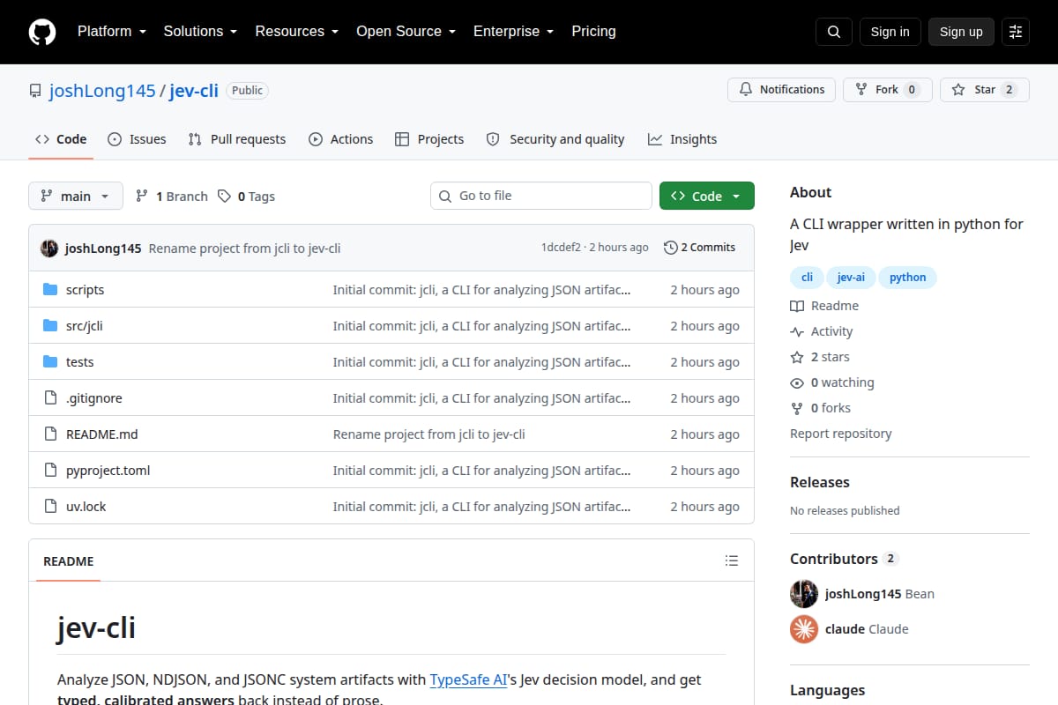
Task: Select the cli topic tag
Action: point(807,278)
